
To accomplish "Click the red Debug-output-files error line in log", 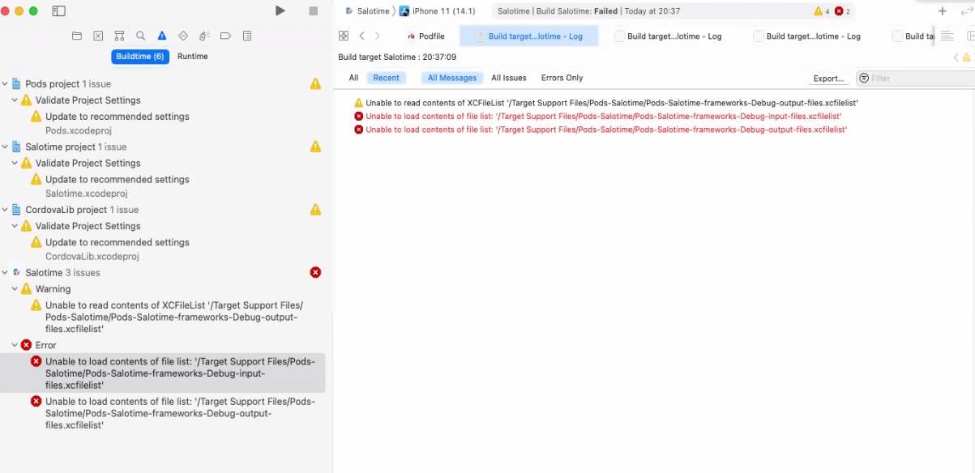I will point(601,130).
